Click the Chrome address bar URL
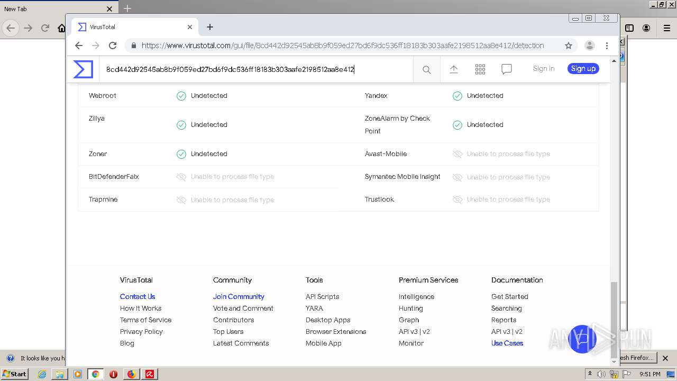 [x=343, y=46]
